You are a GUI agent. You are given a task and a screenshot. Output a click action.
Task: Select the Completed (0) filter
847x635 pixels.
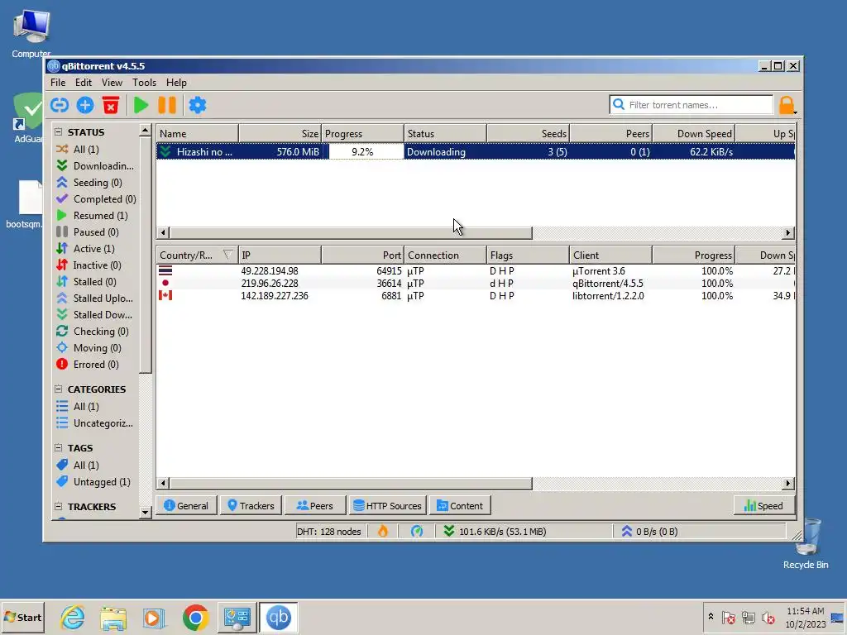[x=104, y=199]
